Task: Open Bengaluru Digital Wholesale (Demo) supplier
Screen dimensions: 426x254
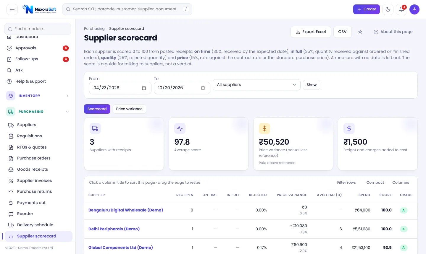Action: [x=126, y=210]
